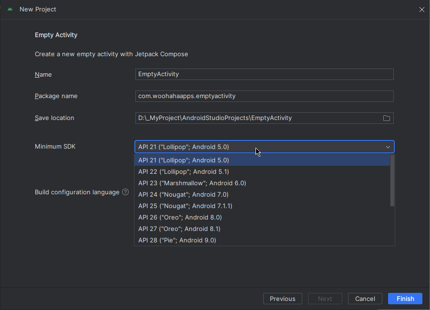Click the Finish button
This screenshot has width=430, height=310.
point(405,299)
